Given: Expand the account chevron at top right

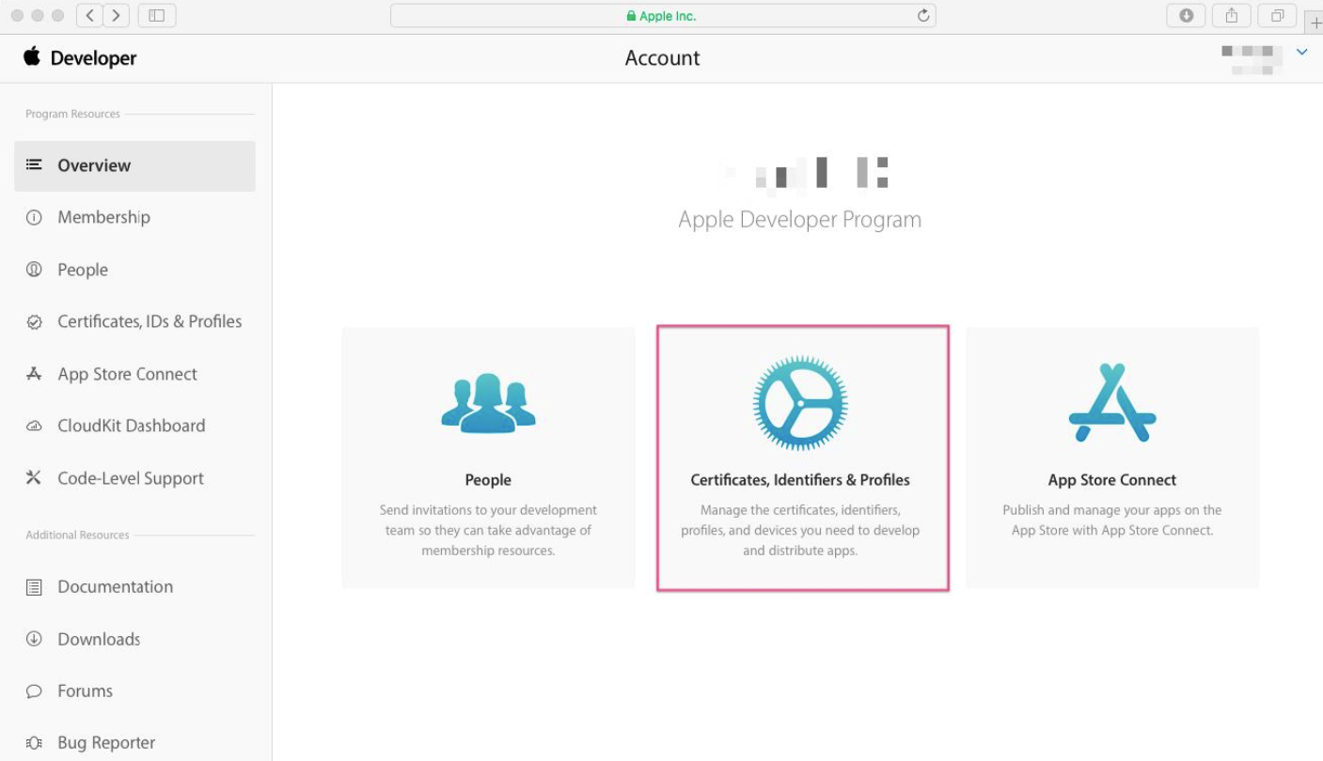Looking at the screenshot, I should pyautogui.click(x=1302, y=53).
